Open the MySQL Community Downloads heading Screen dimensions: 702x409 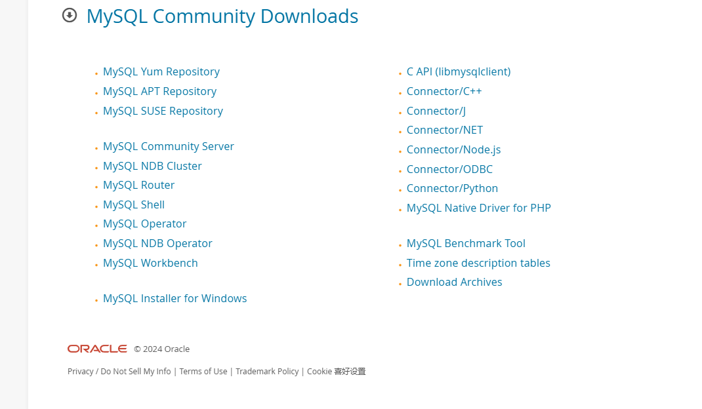coord(222,16)
